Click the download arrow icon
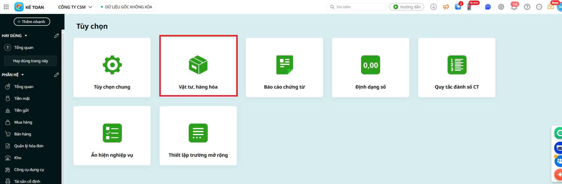The image size is (562, 184). pos(433,7)
